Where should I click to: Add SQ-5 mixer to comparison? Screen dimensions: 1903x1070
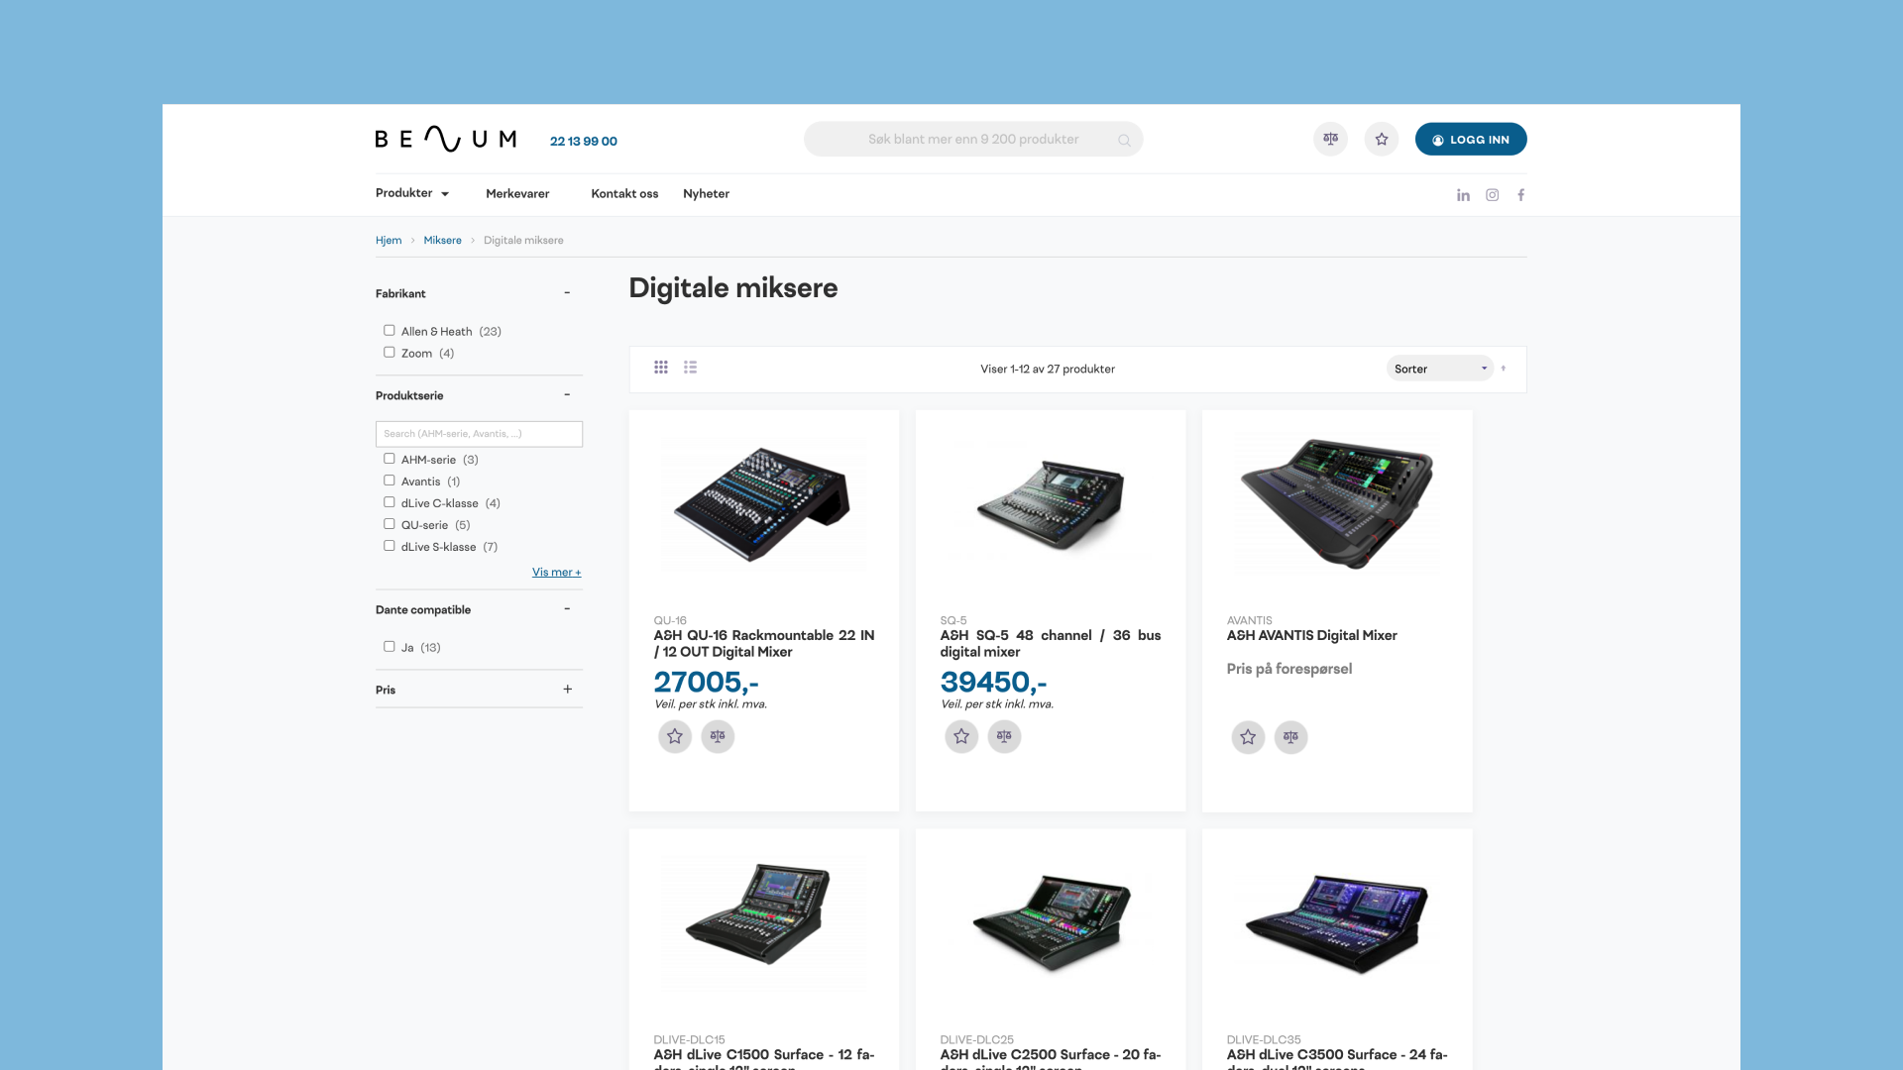pyautogui.click(x=1004, y=736)
